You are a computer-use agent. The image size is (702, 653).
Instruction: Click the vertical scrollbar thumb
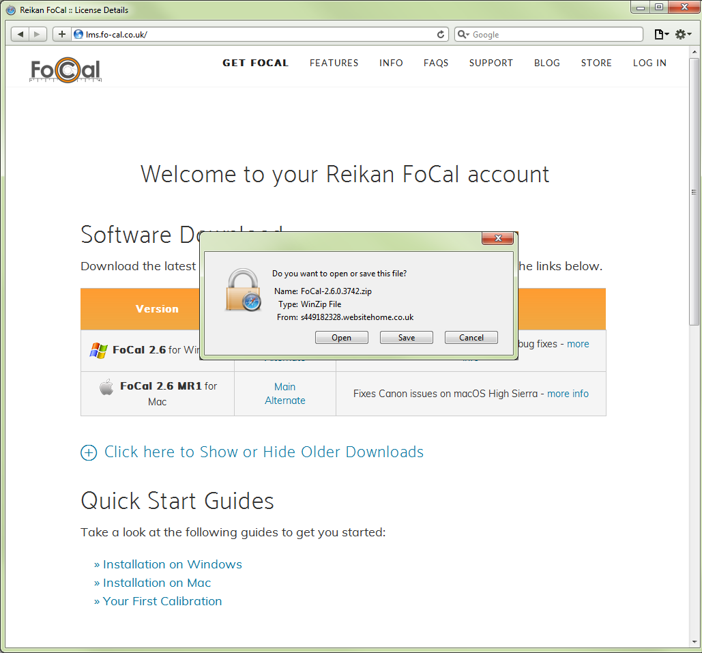(x=694, y=192)
